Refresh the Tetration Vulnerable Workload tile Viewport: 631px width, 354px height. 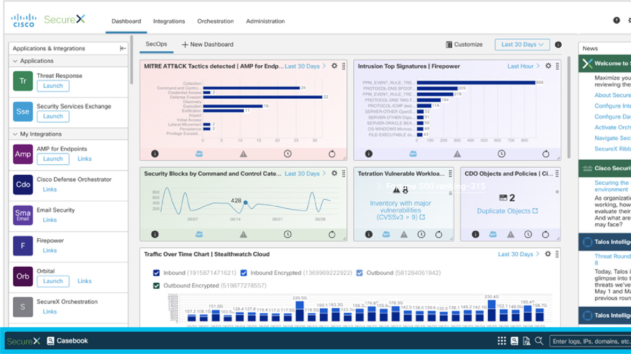[439, 234]
